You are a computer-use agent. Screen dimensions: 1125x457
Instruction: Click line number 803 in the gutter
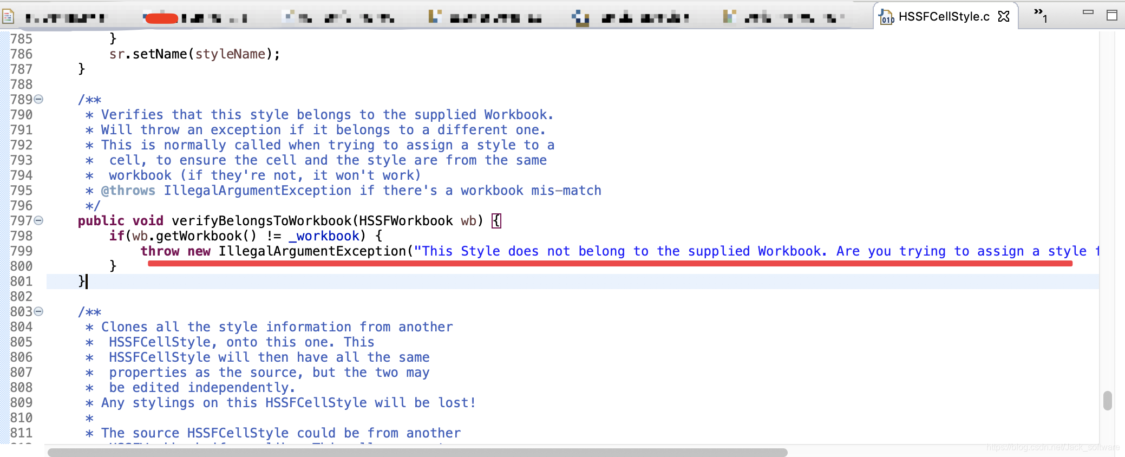click(x=21, y=312)
